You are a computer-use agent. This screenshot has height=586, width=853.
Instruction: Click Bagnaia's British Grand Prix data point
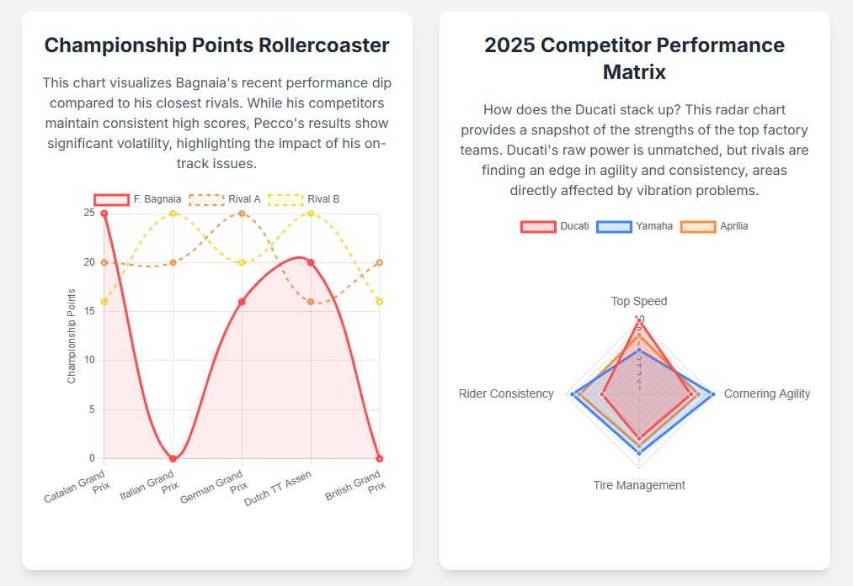pyautogui.click(x=380, y=458)
